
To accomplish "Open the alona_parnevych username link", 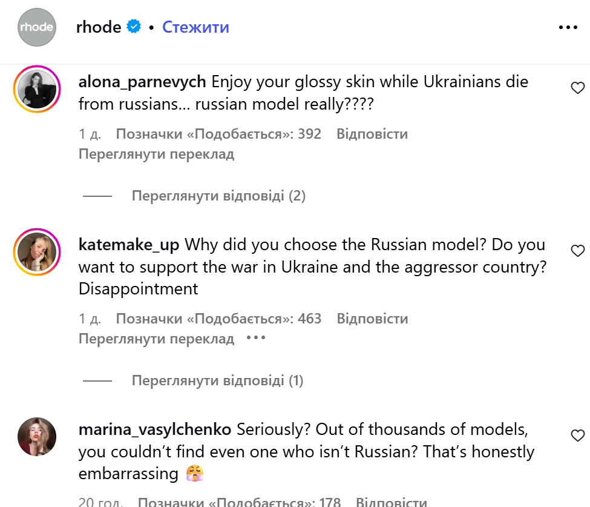I will tap(143, 82).
